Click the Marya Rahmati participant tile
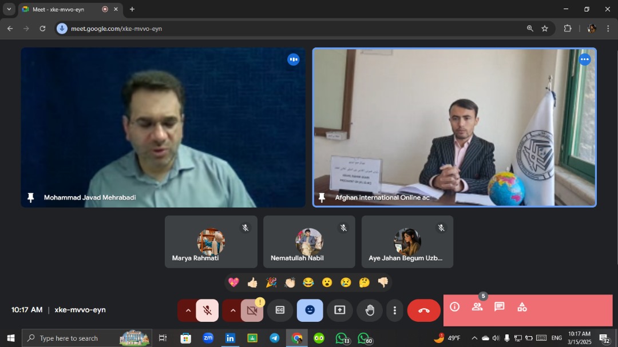The width and height of the screenshot is (618, 347). tap(211, 242)
